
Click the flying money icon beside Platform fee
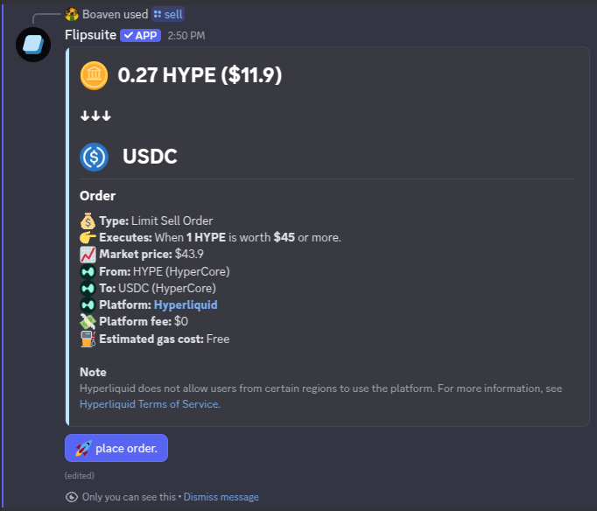88,322
